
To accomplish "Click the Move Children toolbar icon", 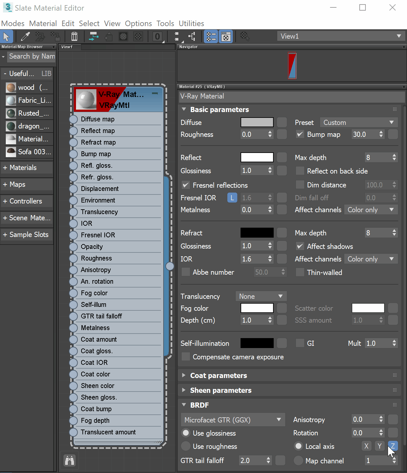I will [x=94, y=36].
